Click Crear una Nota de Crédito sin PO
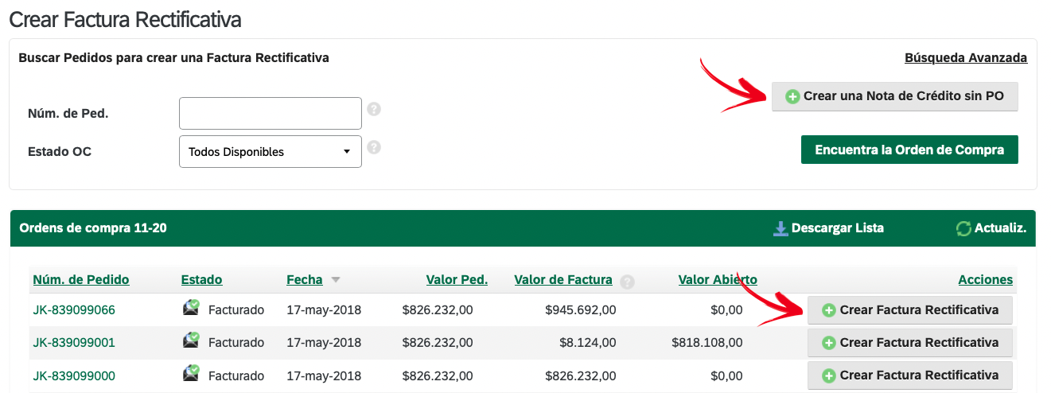 [894, 96]
